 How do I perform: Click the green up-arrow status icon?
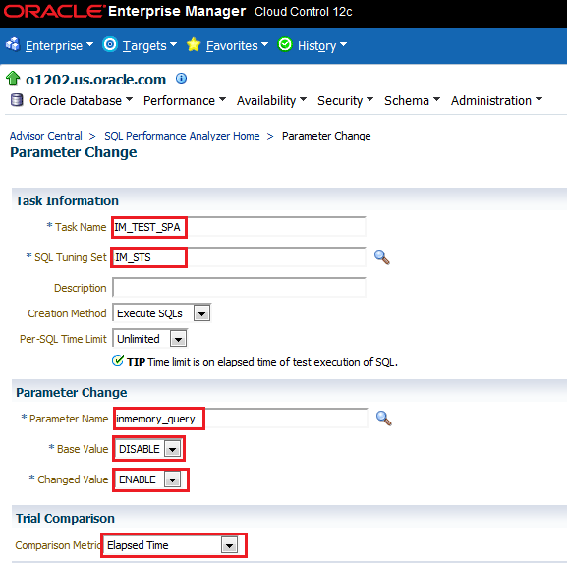(x=13, y=79)
